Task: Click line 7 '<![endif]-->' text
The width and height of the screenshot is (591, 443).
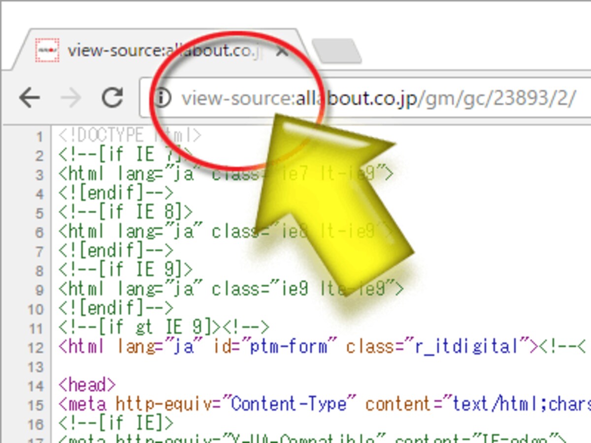Action: coord(116,250)
